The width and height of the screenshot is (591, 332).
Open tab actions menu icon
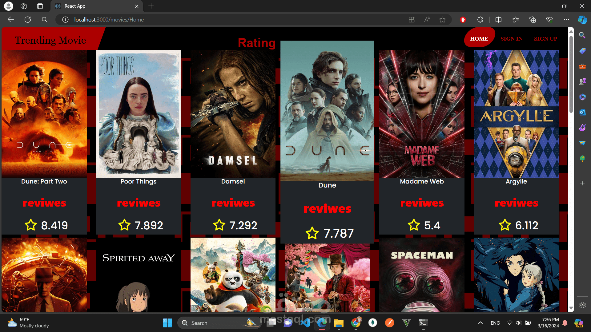pyautogui.click(x=40, y=6)
